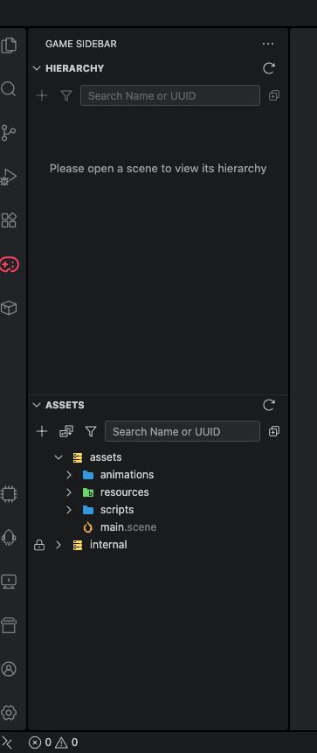Open the Extensions blocks icon
Image resolution: width=317 pixels, height=753 pixels.
pos(9,220)
